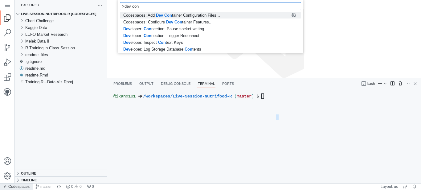This screenshot has width=421, height=190.
Task: Select Developer: Connection Trigger Reconnect
Action: click(x=211, y=35)
